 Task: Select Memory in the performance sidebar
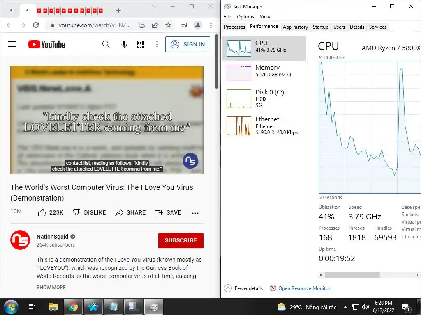[264, 73]
